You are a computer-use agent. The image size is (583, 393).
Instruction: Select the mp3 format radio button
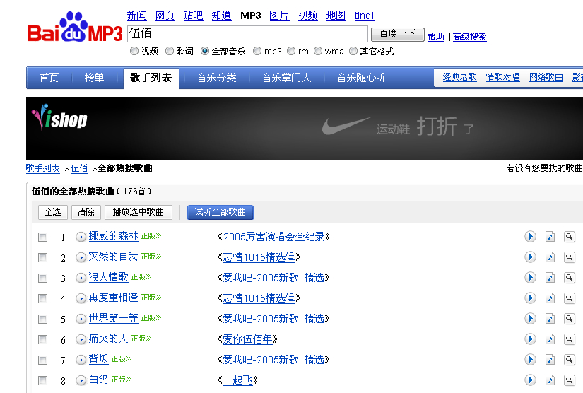pos(257,51)
